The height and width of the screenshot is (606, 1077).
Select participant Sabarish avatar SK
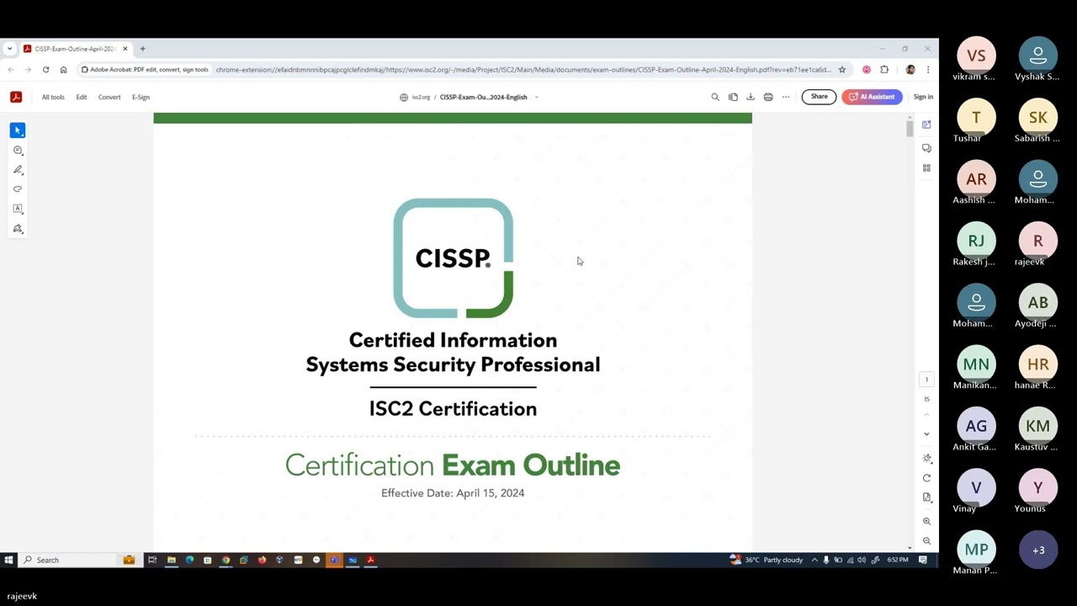[x=1037, y=118]
